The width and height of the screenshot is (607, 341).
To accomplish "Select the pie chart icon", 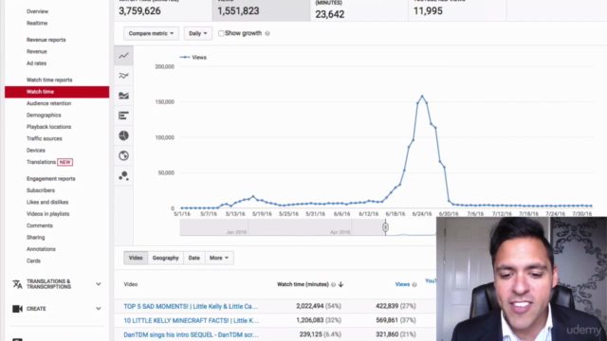I will pos(124,135).
